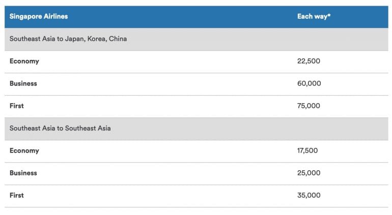Click the 'Southeast Asia to Southeast Asia' heading

[x=60, y=128]
